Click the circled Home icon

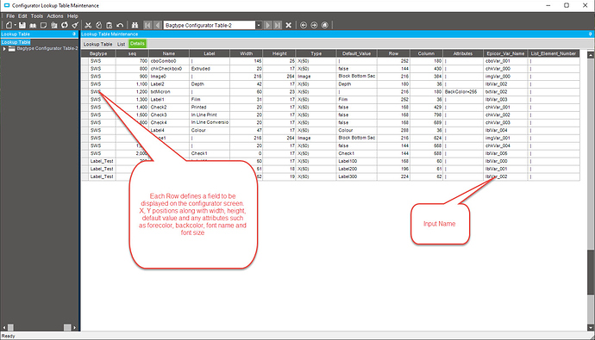tap(325, 25)
